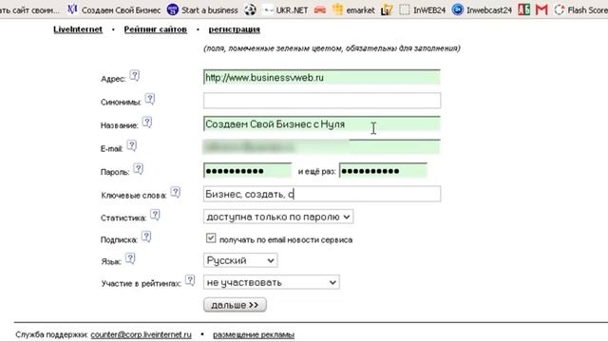
Task: Focus the first Пароль field
Action: coord(247,171)
